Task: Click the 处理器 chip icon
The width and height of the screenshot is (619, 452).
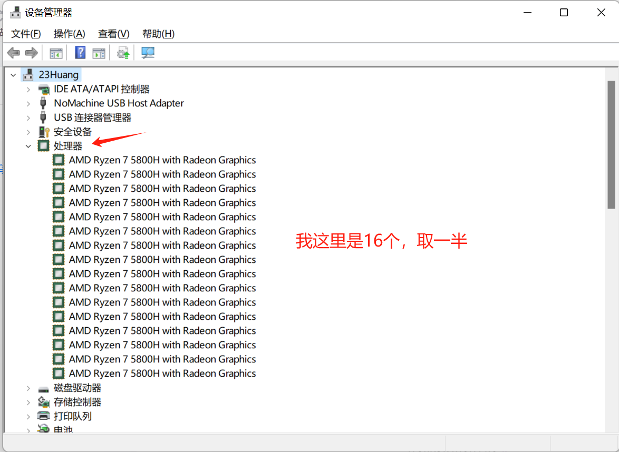Action: click(43, 146)
